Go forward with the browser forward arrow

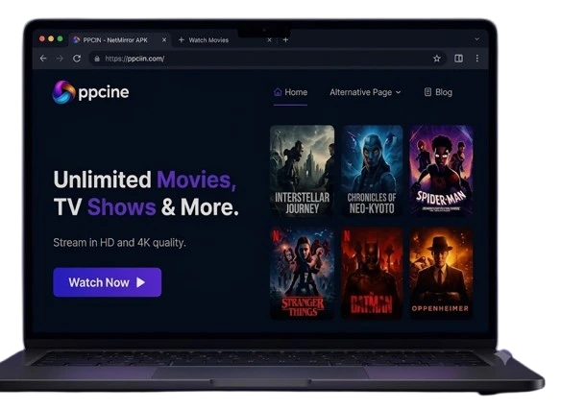[x=60, y=59]
